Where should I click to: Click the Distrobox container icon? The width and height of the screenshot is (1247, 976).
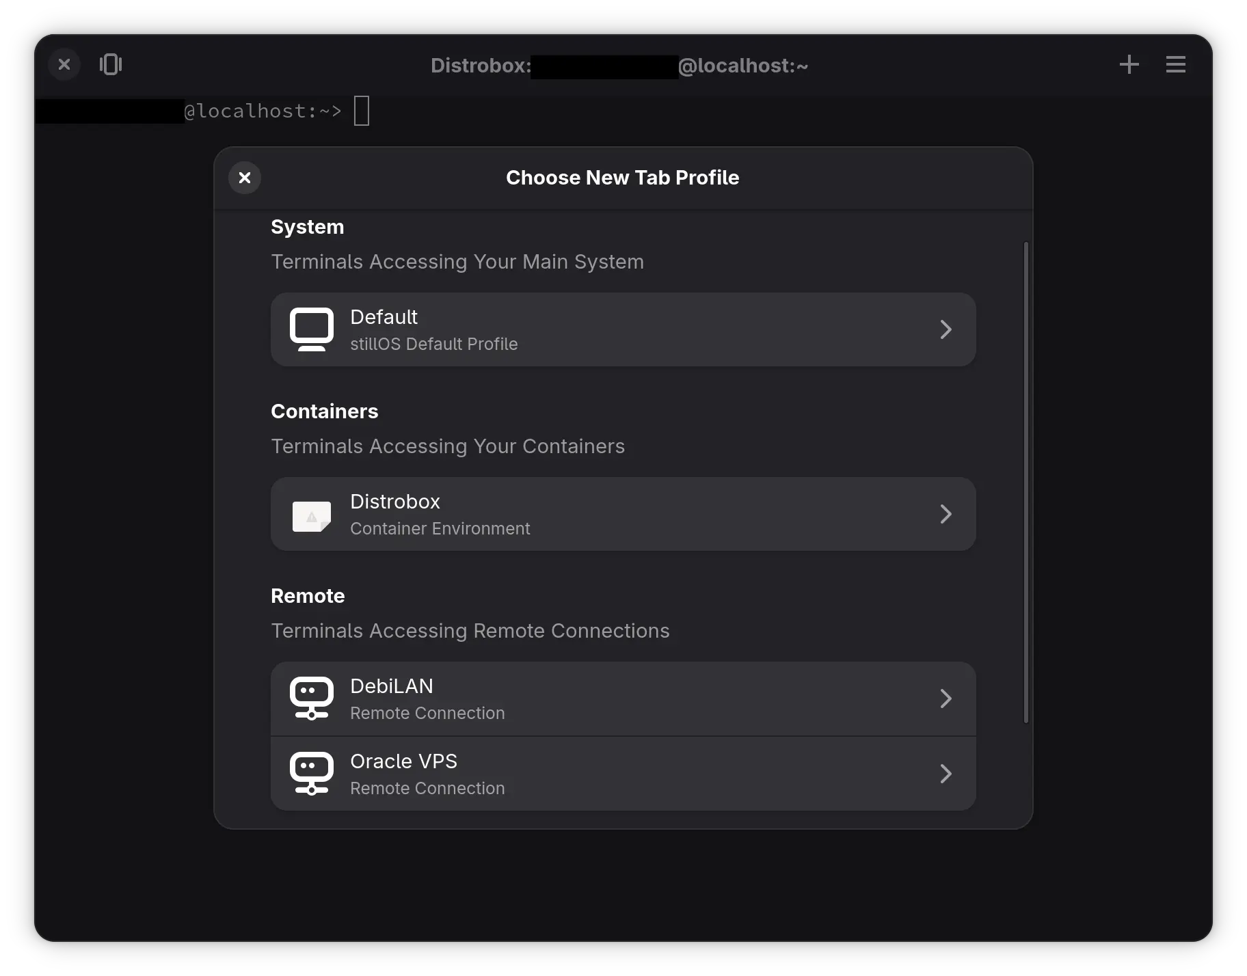click(x=312, y=515)
